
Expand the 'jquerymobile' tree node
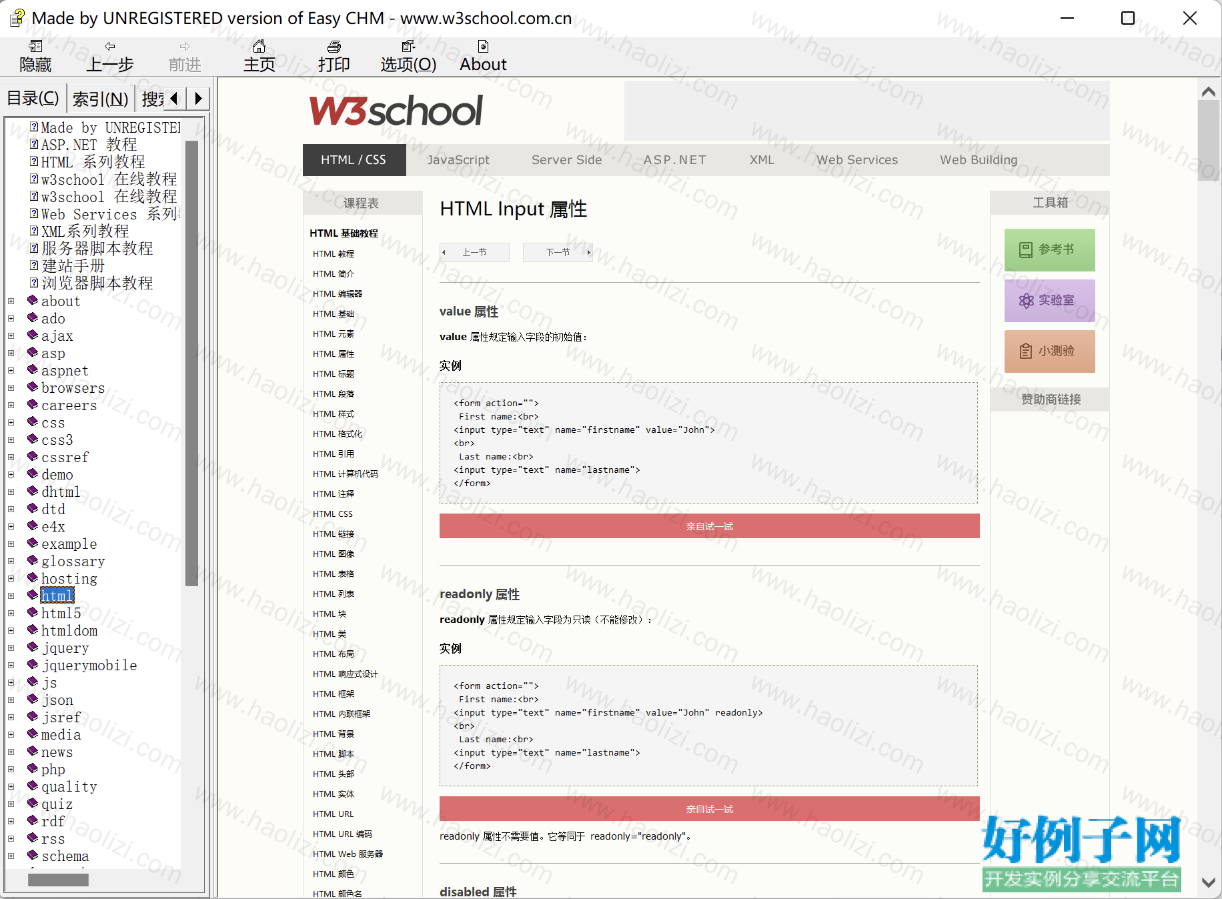pos(11,666)
